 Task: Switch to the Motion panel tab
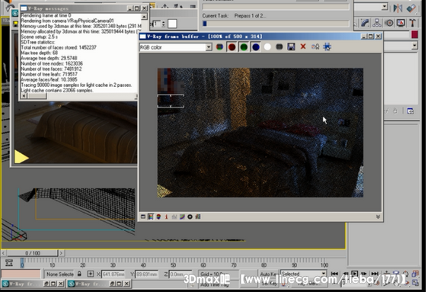click(389, 23)
